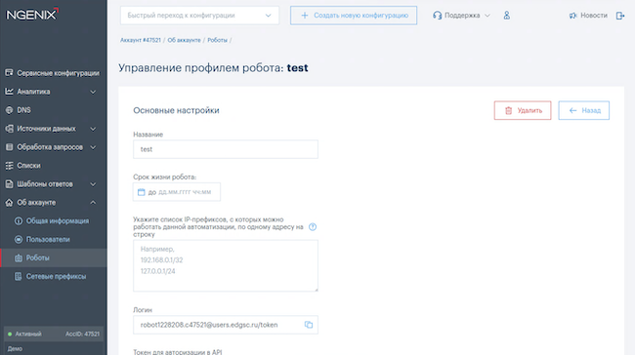The width and height of the screenshot is (635, 355).
Task: Click the Сервисные конфигурации sidebar icon
Action: [x=9, y=73]
